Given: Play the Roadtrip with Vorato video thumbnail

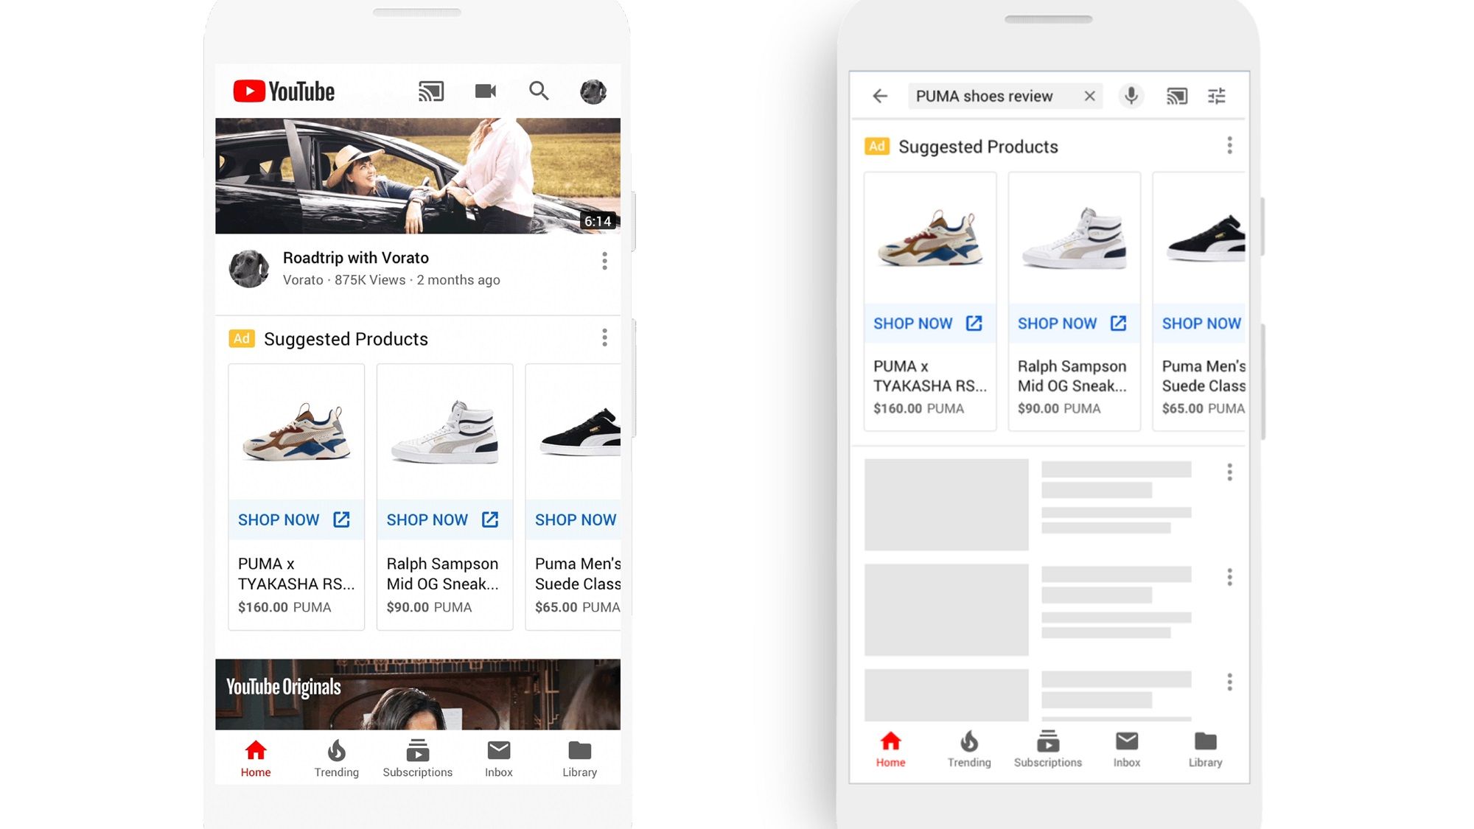Looking at the screenshot, I should [417, 175].
